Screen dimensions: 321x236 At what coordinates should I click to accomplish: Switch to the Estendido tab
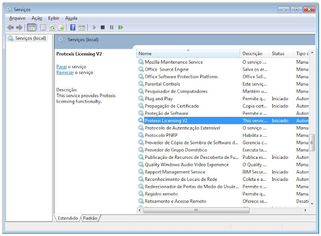pos(68,218)
